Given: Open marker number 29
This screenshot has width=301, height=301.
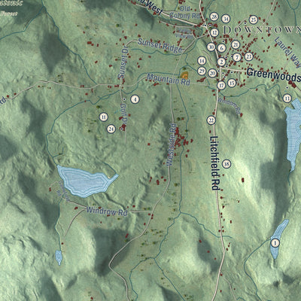Looking at the screenshot, I should click(202, 71).
